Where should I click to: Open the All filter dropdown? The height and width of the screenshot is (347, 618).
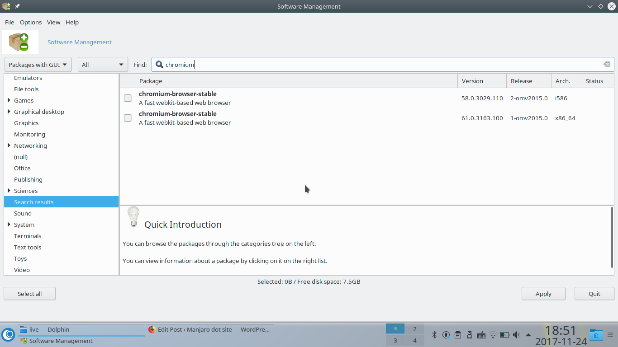click(103, 65)
